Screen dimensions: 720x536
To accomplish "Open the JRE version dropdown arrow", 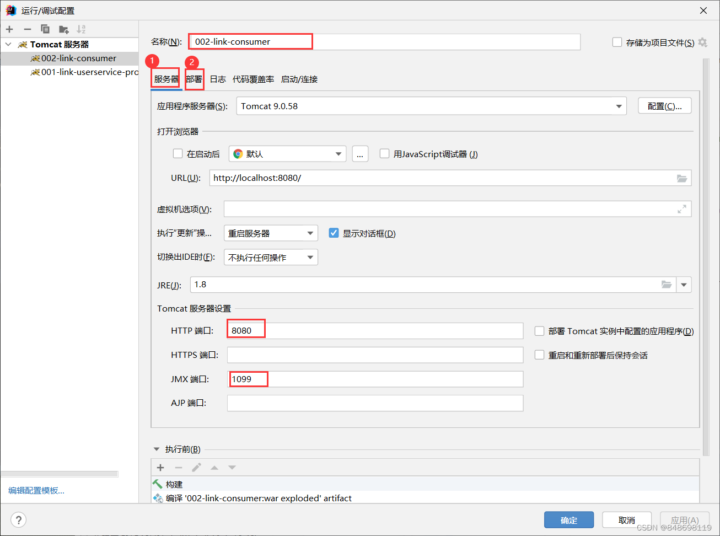I will (x=684, y=285).
